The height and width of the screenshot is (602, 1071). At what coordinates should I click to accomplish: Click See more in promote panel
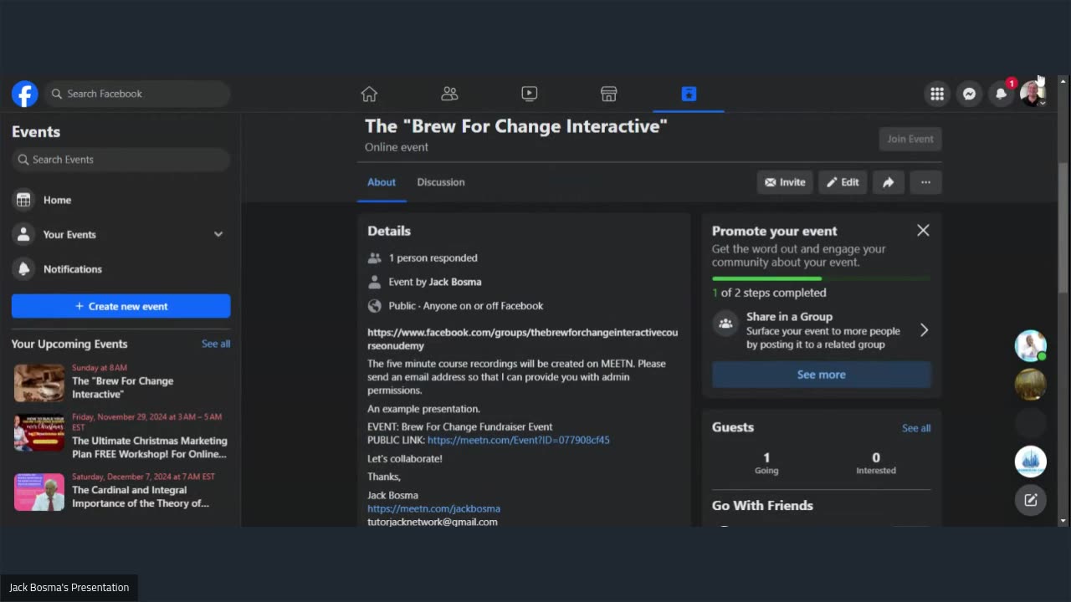[821, 375]
